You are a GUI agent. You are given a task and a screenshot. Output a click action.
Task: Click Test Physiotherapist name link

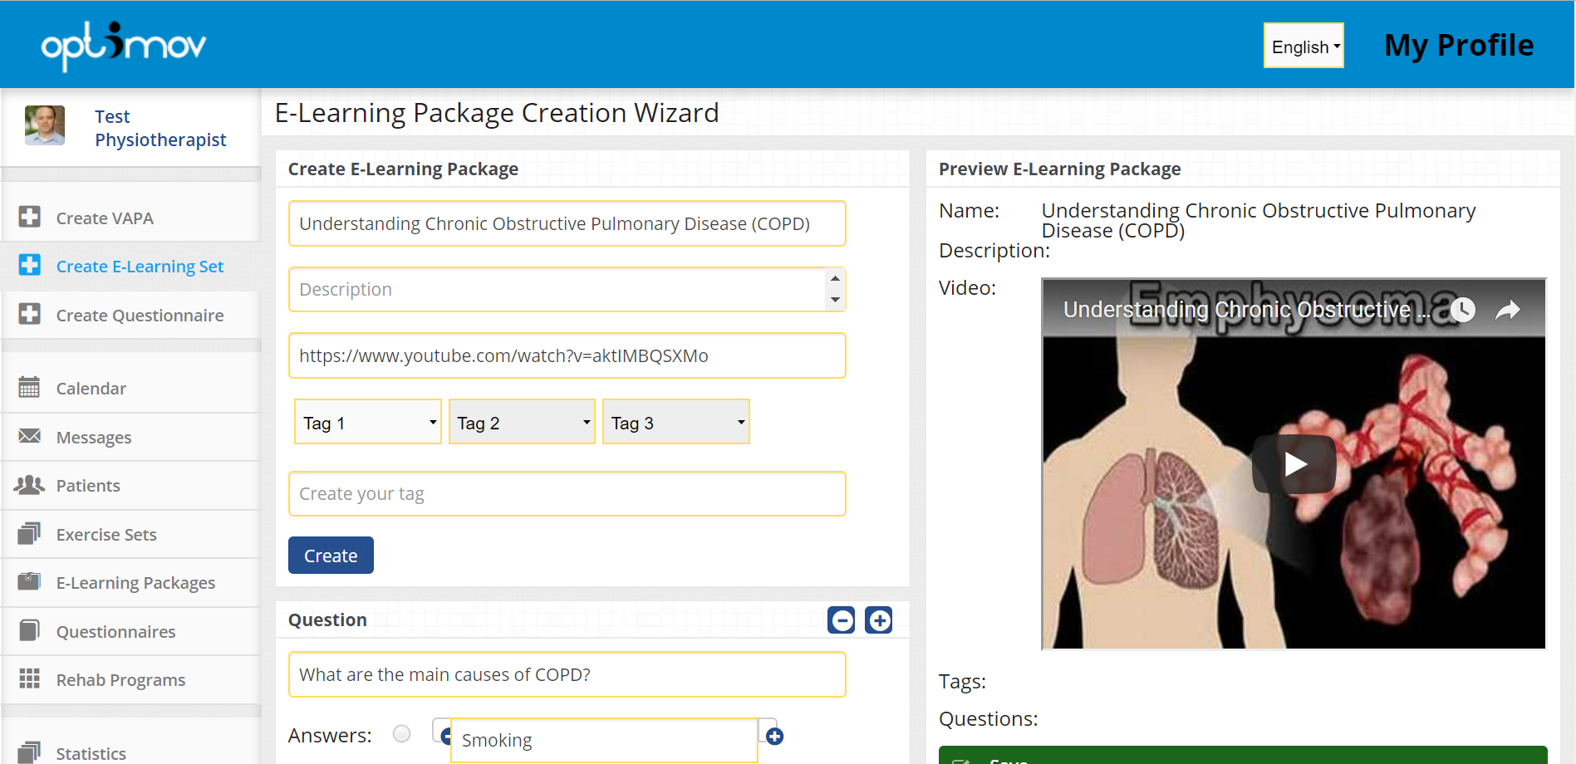pyautogui.click(x=160, y=128)
